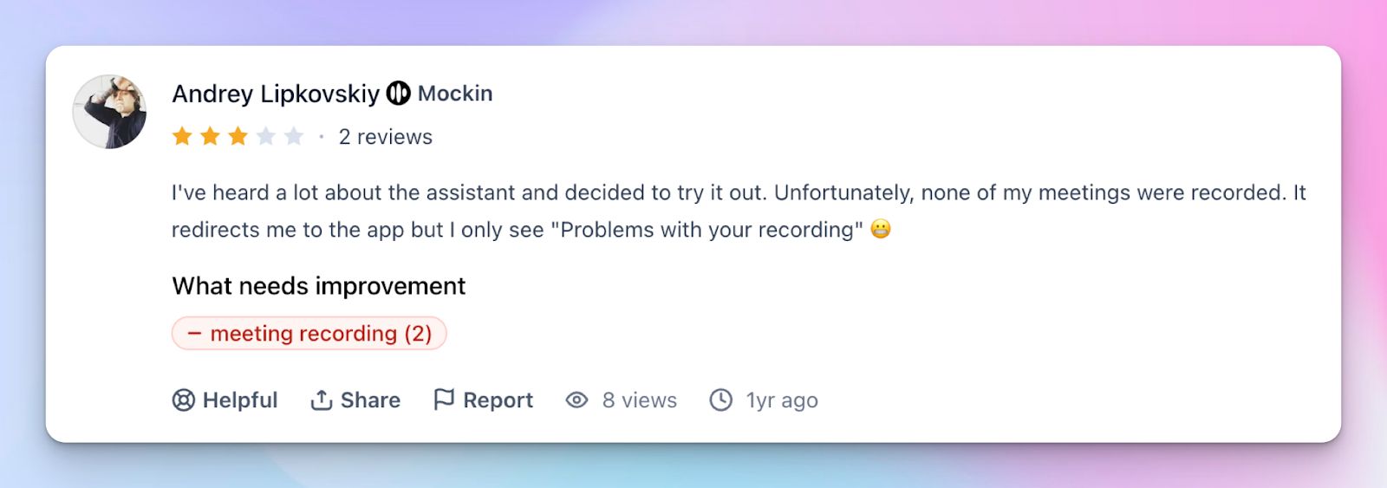Image resolution: width=1387 pixels, height=488 pixels.
Task: Open Andrey Lipkovskiy's profile picture
Action: (109, 112)
